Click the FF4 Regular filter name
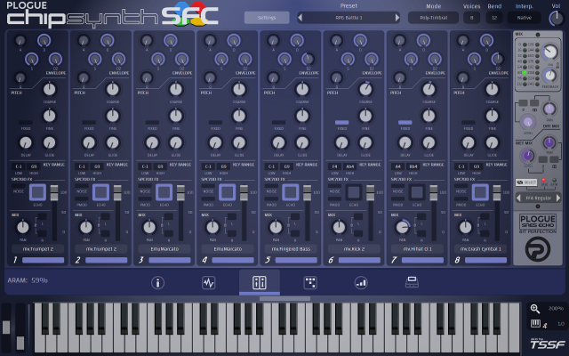This screenshot has width=569, height=356. coord(538,198)
